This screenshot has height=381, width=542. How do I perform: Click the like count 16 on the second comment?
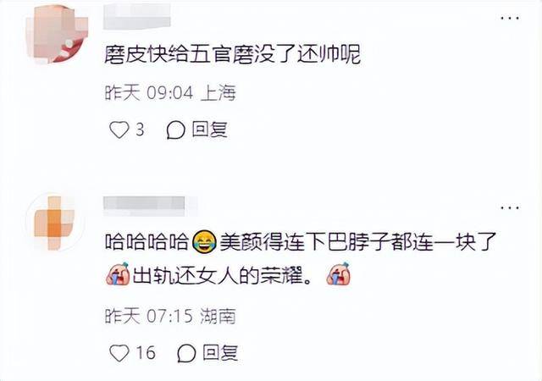pyautogui.click(x=146, y=353)
